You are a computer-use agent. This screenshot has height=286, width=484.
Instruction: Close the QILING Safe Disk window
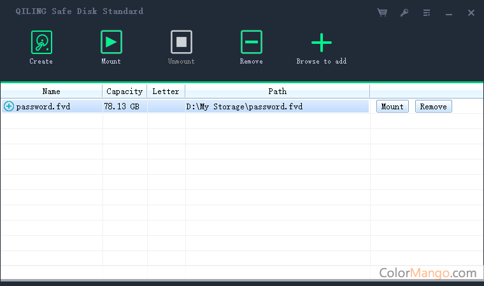point(471,13)
